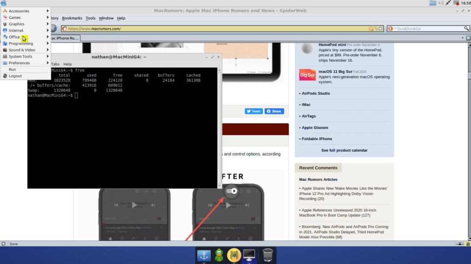Open the terminal Help menu
Image resolution: width=471 pixels, height=264 pixels.
pos(68,64)
